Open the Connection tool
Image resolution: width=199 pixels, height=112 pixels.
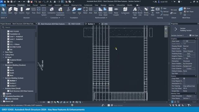pyautogui.click(x=52, y=11)
